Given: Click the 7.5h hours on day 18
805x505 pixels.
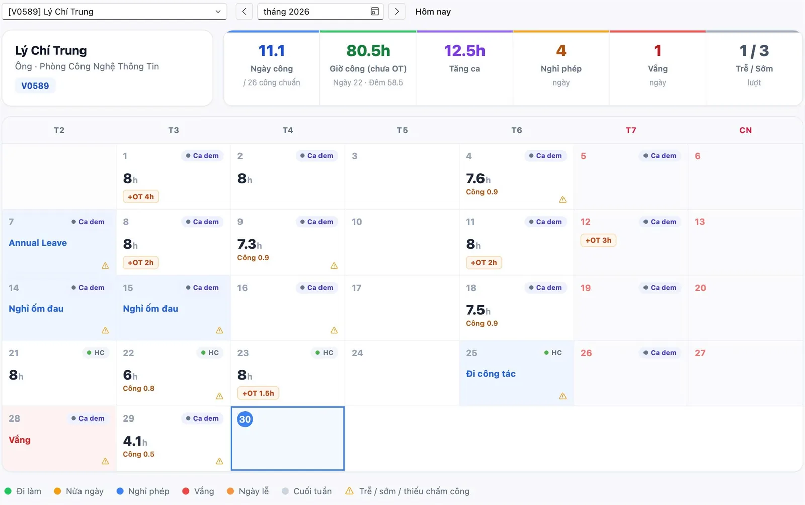Looking at the screenshot, I should (x=478, y=310).
